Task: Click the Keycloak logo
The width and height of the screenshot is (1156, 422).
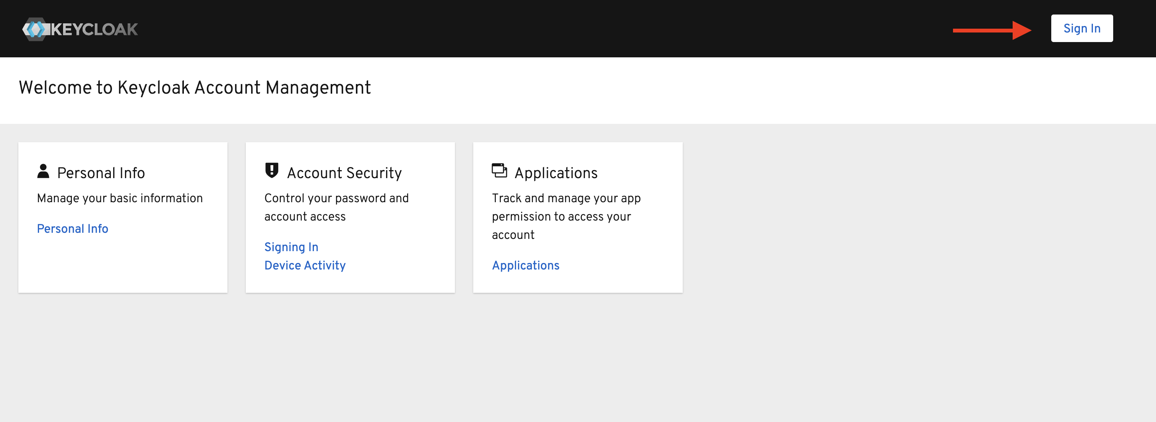Action: (x=80, y=29)
